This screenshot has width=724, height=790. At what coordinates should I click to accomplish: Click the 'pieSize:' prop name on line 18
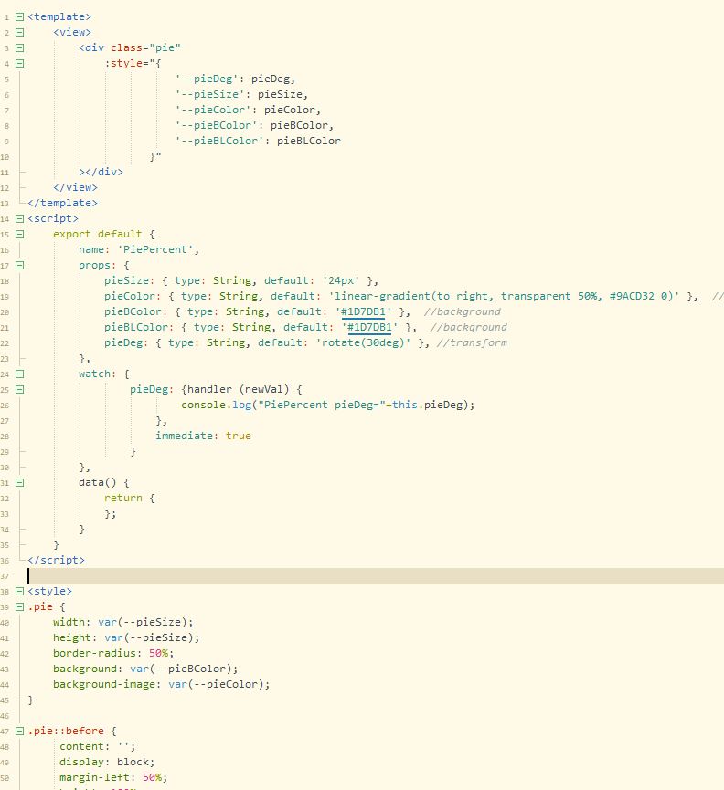coord(130,280)
